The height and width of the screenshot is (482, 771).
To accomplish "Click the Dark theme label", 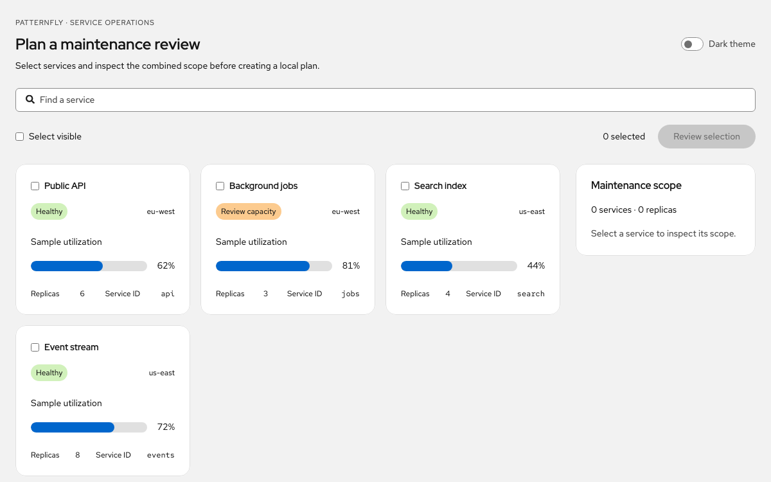I will [732, 44].
